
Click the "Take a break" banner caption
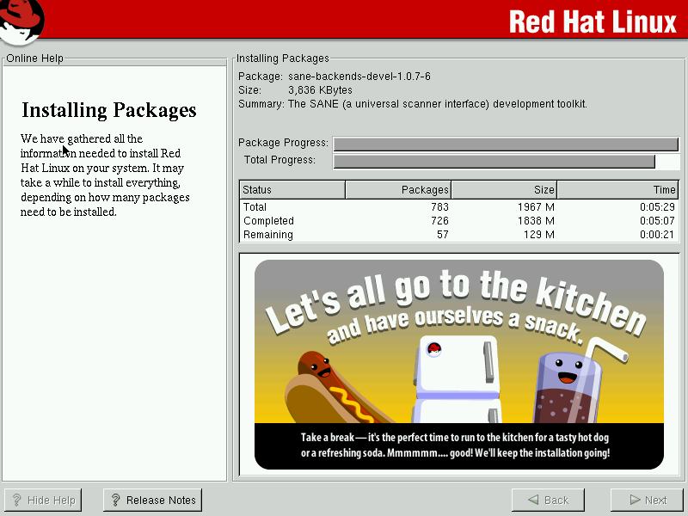[455, 445]
